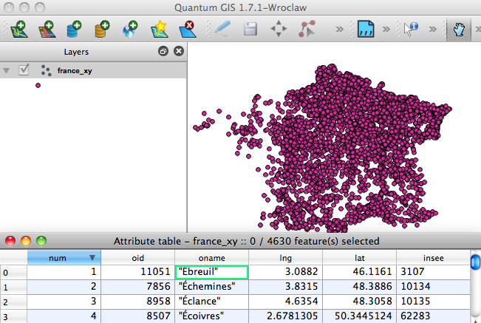481x323 pixels.
Task: Select attribute table row 0 header
Action: (x=13, y=273)
